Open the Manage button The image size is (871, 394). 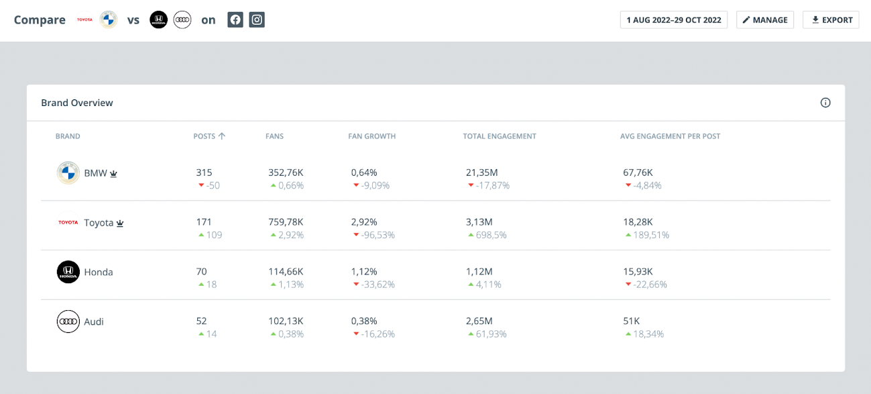point(765,19)
